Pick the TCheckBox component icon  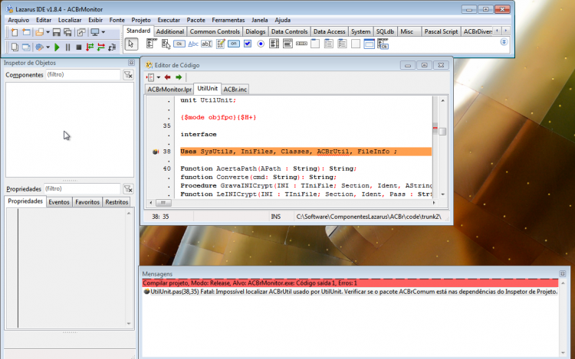coord(248,44)
